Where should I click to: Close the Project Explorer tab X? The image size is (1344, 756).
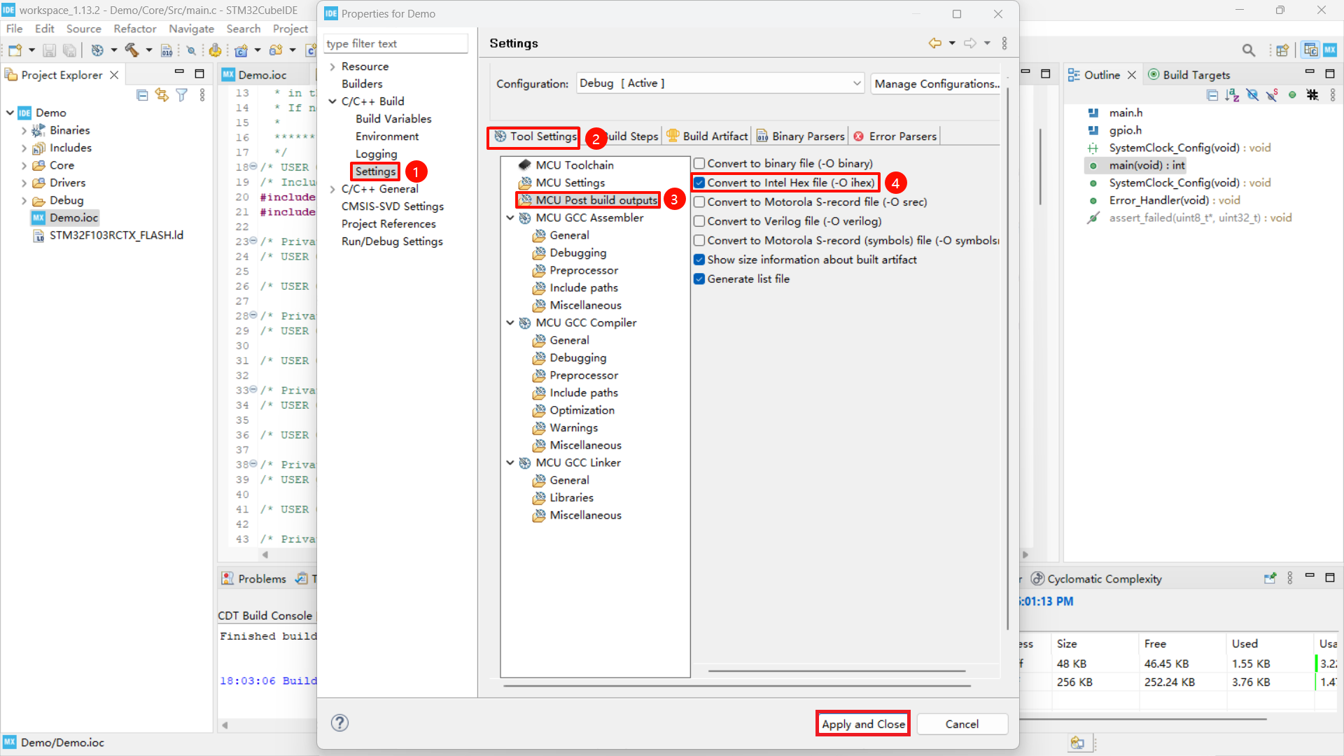coord(114,75)
